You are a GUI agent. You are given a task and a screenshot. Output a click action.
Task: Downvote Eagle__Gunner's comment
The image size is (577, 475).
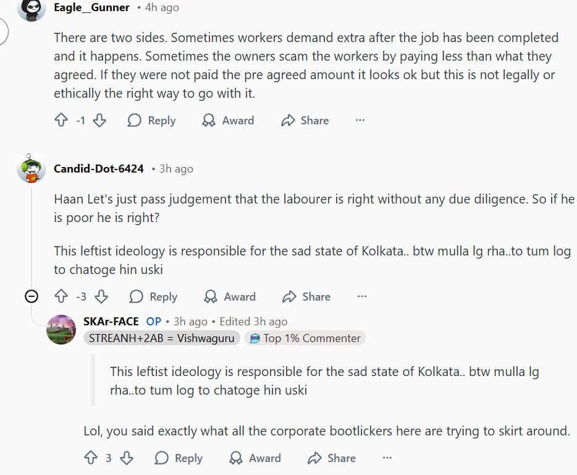(99, 121)
